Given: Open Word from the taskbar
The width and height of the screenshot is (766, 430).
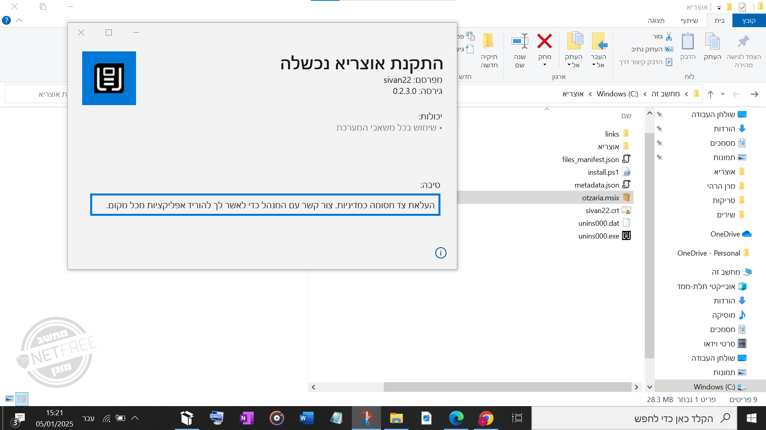Looking at the screenshot, I should tap(306, 418).
